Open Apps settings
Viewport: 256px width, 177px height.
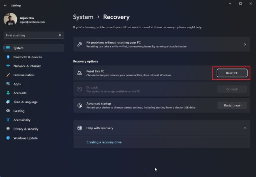[17, 84]
